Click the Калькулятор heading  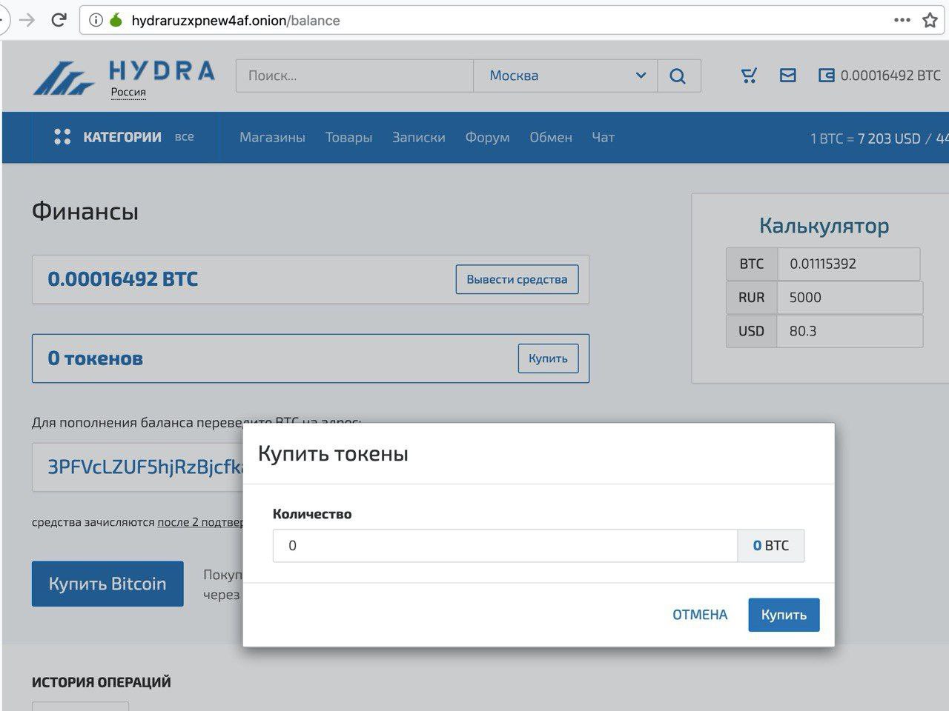click(x=824, y=226)
